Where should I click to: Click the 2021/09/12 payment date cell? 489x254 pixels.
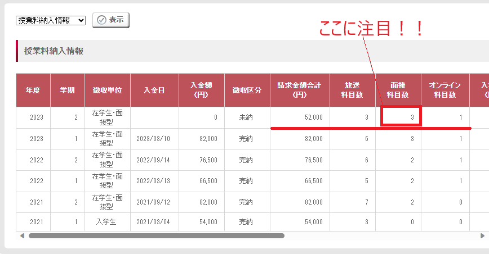tap(154, 202)
